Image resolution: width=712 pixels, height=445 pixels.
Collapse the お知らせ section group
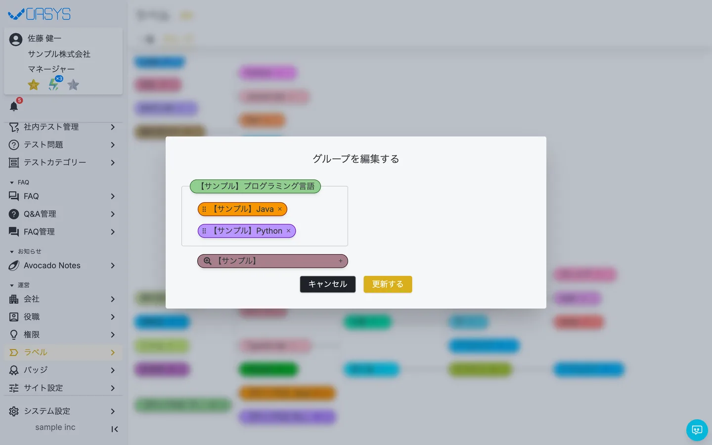(12, 252)
